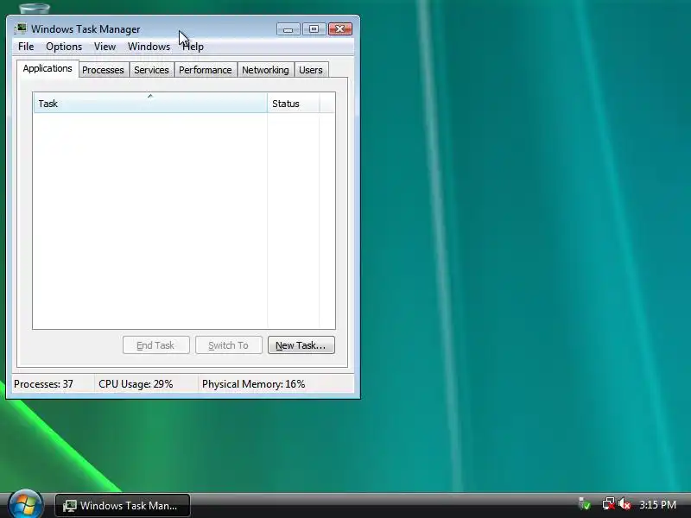This screenshot has height=518, width=691.
Task: Click the Processes: 37 status text
Action: pos(44,384)
